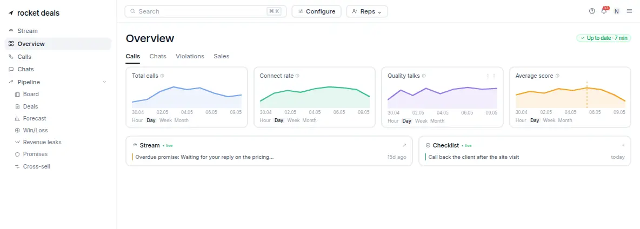Click the search magnifier icon
Viewport: 640px width, 229px height.
[x=132, y=11]
